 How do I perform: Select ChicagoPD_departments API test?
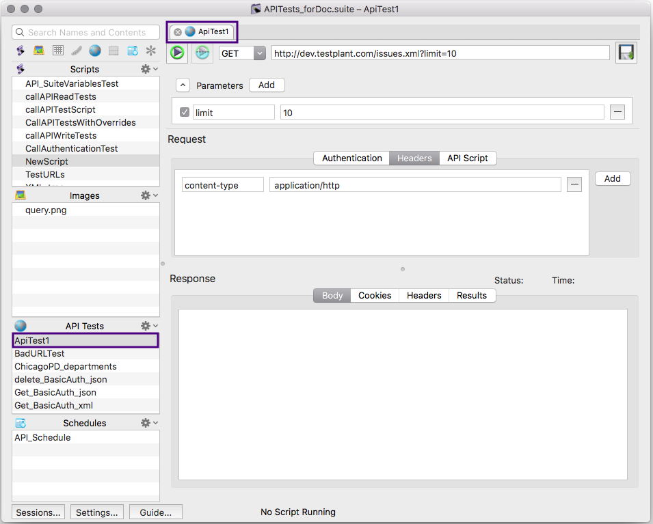[x=85, y=366]
